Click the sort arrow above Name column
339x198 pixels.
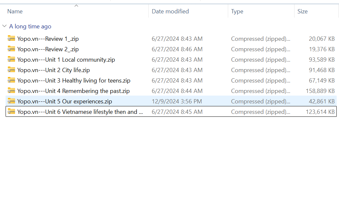click(76, 6)
